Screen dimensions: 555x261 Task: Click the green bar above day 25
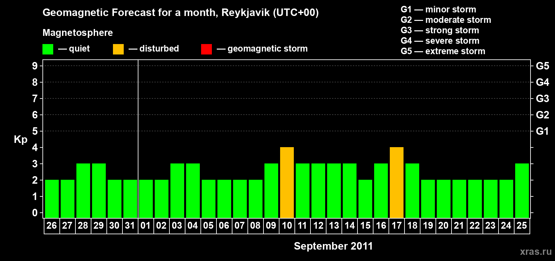(x=522, y=191)
